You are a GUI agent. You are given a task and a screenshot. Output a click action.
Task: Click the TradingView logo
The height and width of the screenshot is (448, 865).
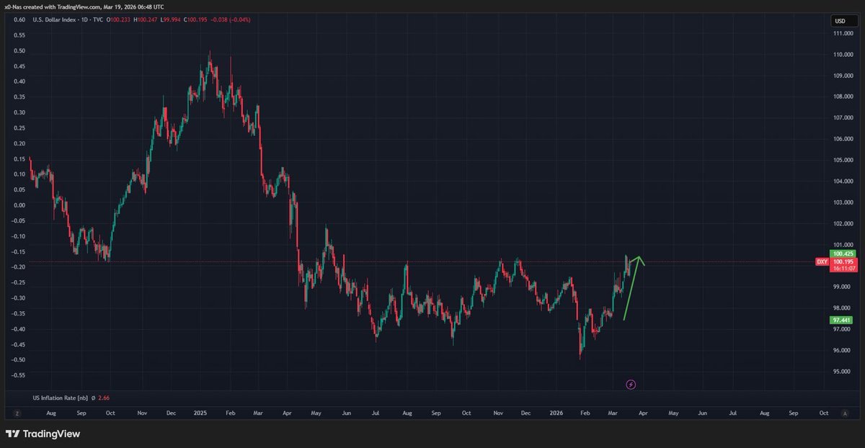tap(43, 434)
